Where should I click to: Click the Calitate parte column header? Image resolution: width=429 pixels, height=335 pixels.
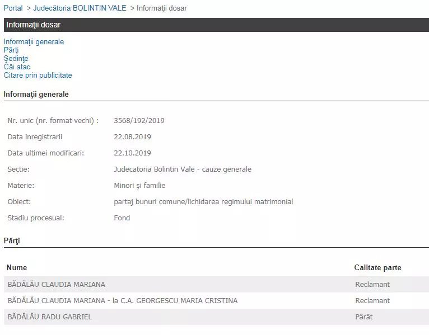coord(377,268)
